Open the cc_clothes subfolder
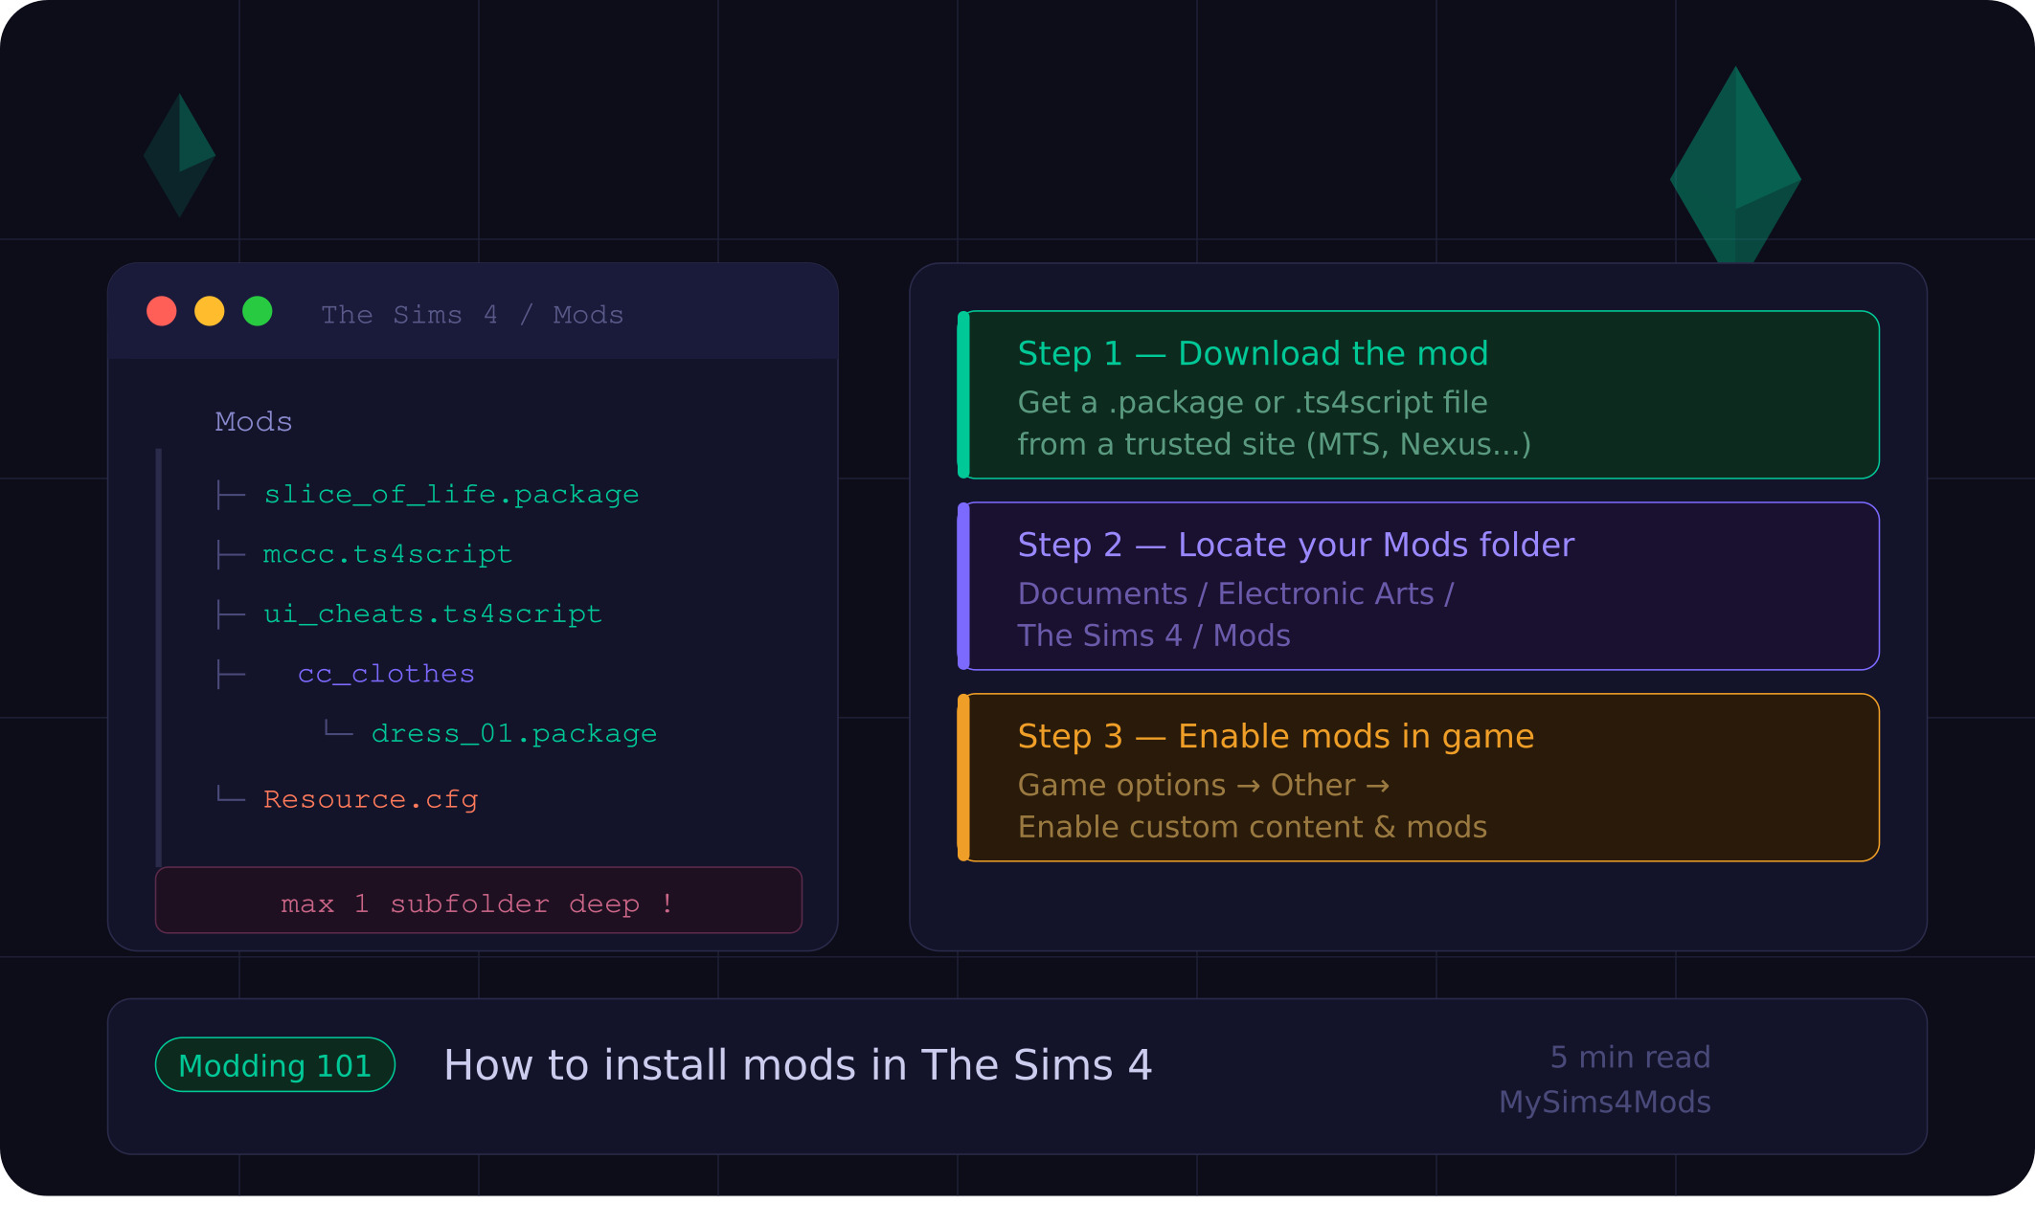The image size is (2035, 1226). [386, 674]
